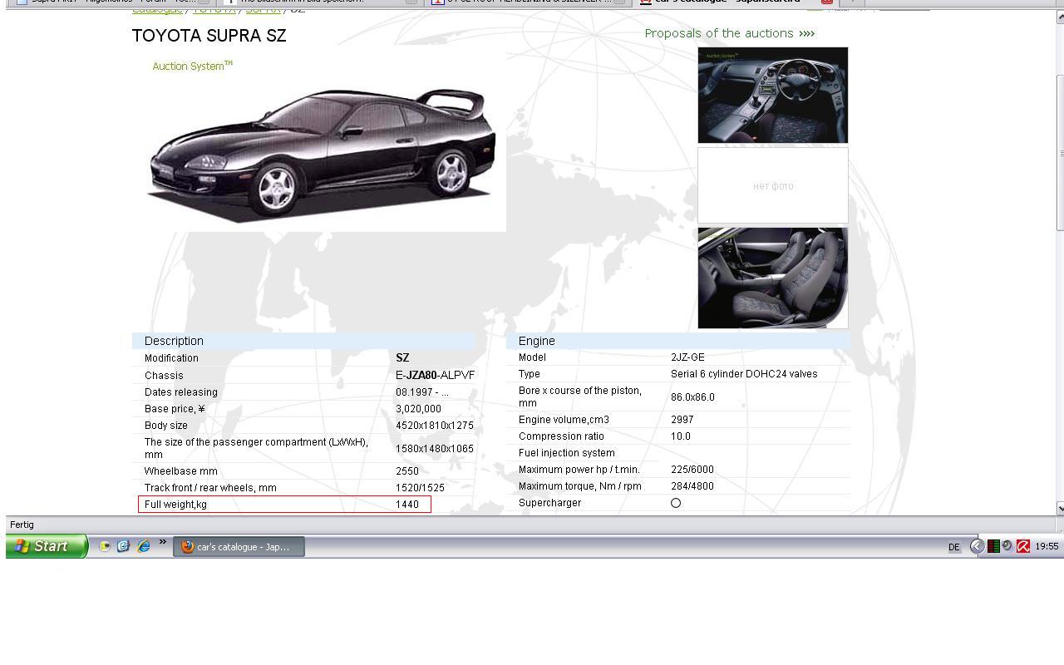Click the base price 3,020,000
Viewport: 1064px width, 665px height.
[x=419, y=408]
